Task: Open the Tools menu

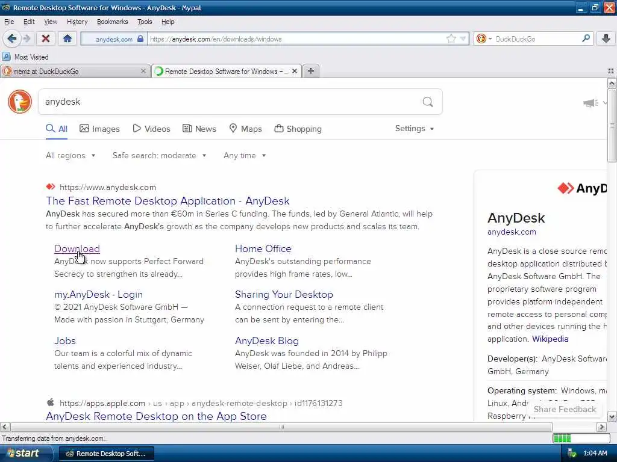Action: (145, 22)
